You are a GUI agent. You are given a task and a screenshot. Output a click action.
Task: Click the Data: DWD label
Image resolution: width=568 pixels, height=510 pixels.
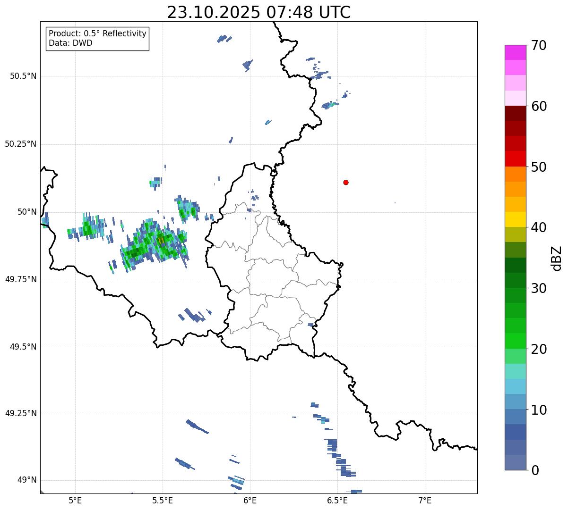pyautogui.click(x=70, y=43)
